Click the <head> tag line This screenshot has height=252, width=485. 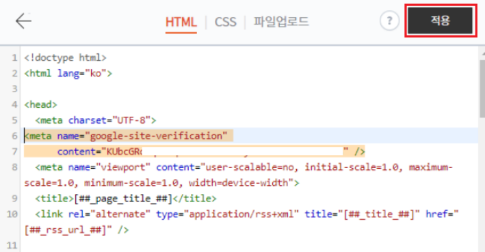41,104
